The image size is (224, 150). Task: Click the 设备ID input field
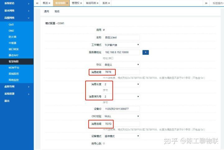point(121,109)
